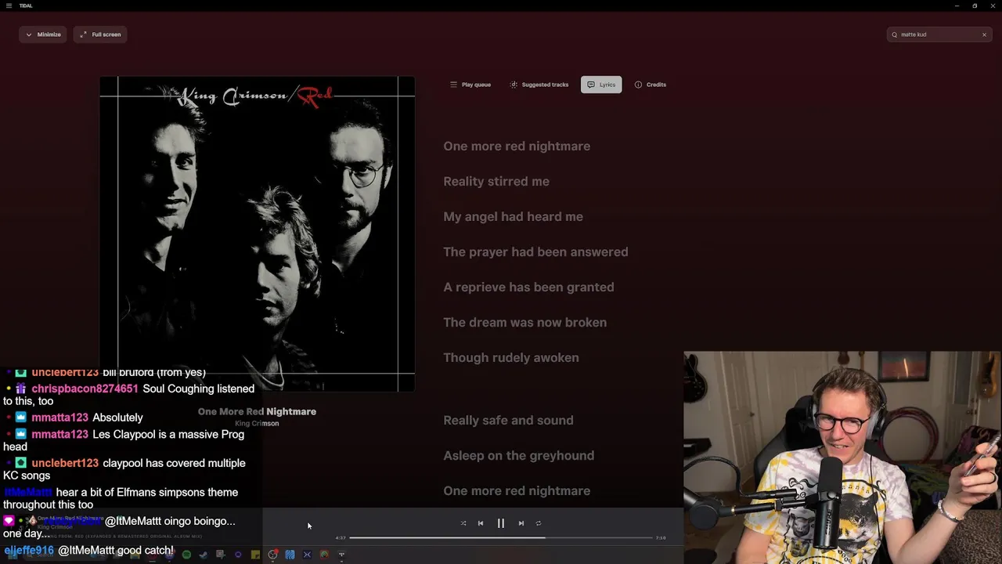The image size is (1002, 564).
Task: Open the Credits tab
Action: pos(650,85)
